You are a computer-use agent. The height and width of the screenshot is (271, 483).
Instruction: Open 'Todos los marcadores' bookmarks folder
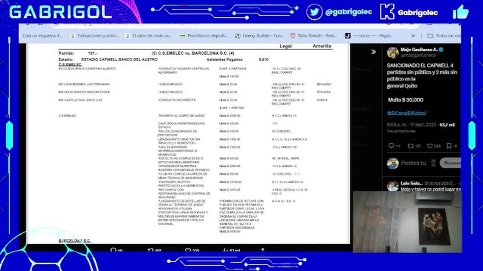444,36
